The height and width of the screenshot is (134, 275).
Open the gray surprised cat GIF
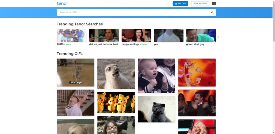point(156,109)
